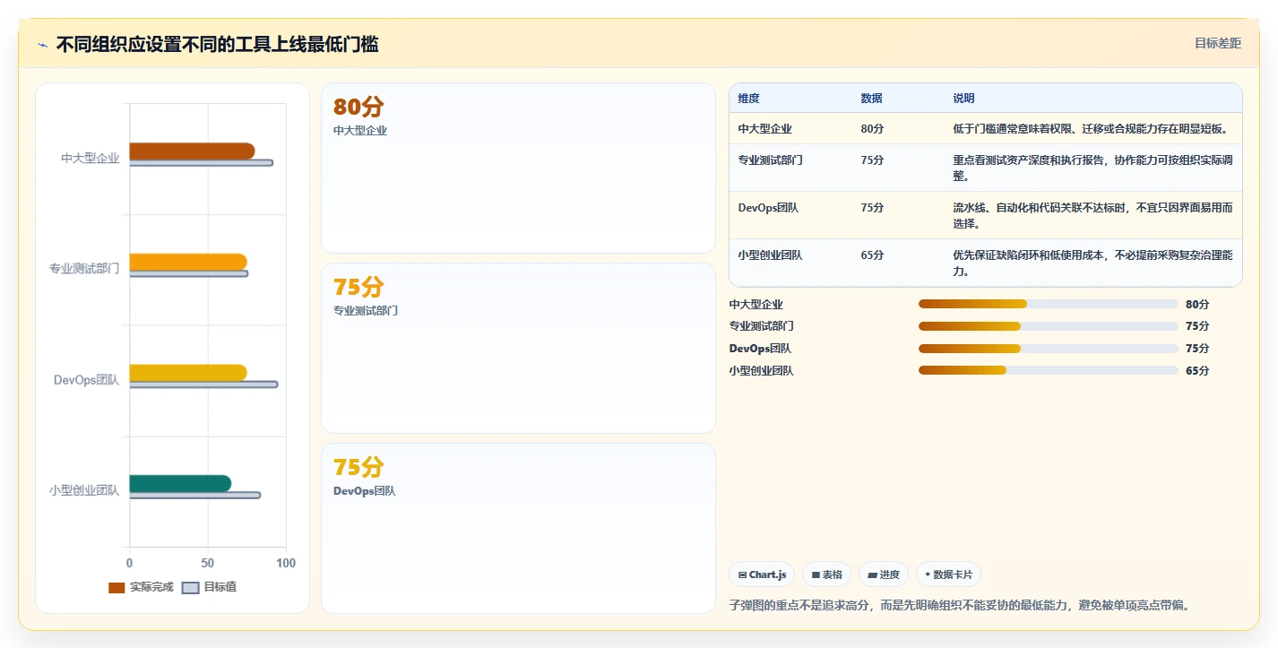This screenshot has height=648, width=1278.
Task: Click the DevOps团队 chart axis label
Action: [87, 380]
